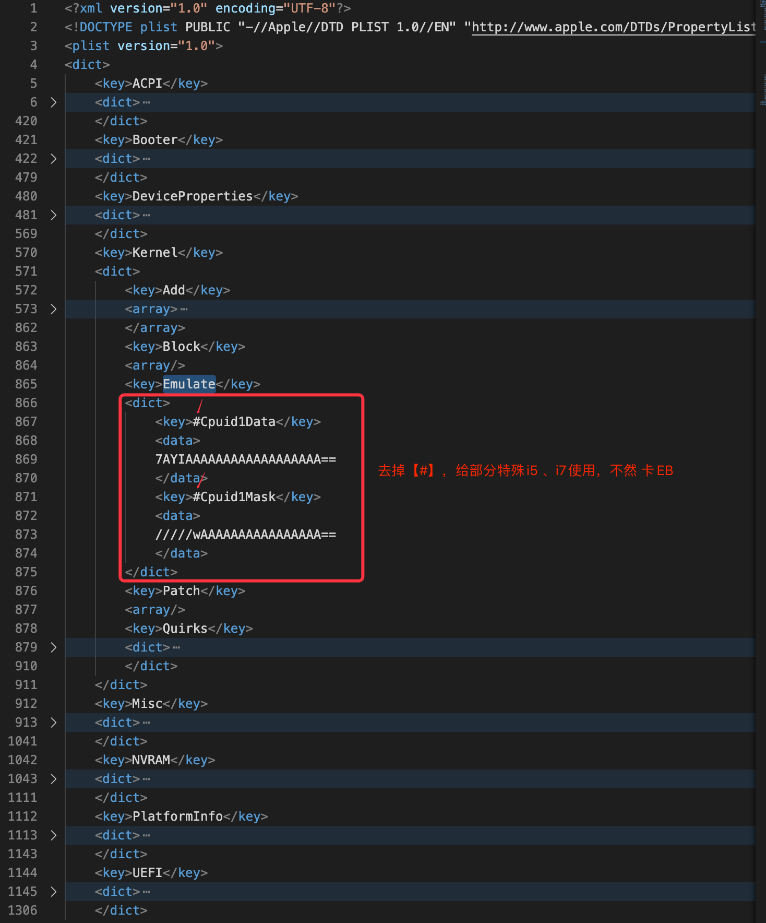Screen dimensions: 766x923
Task: Open the Apple DTD PropertyList URL
Action: coord(614,27)
